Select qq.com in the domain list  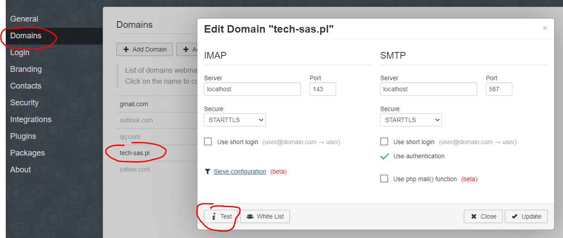(130, 137)
